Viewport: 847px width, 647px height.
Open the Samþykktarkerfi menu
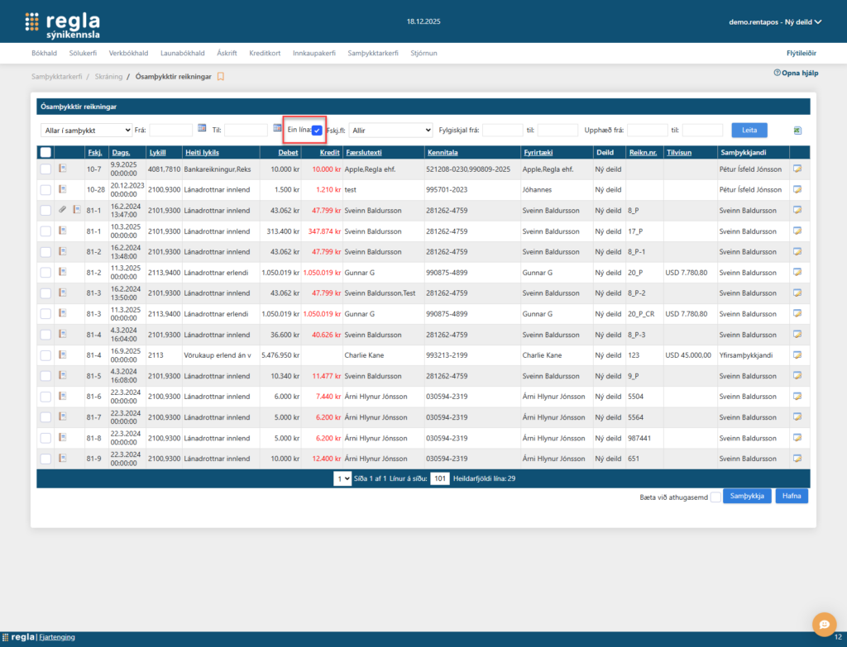373,53
